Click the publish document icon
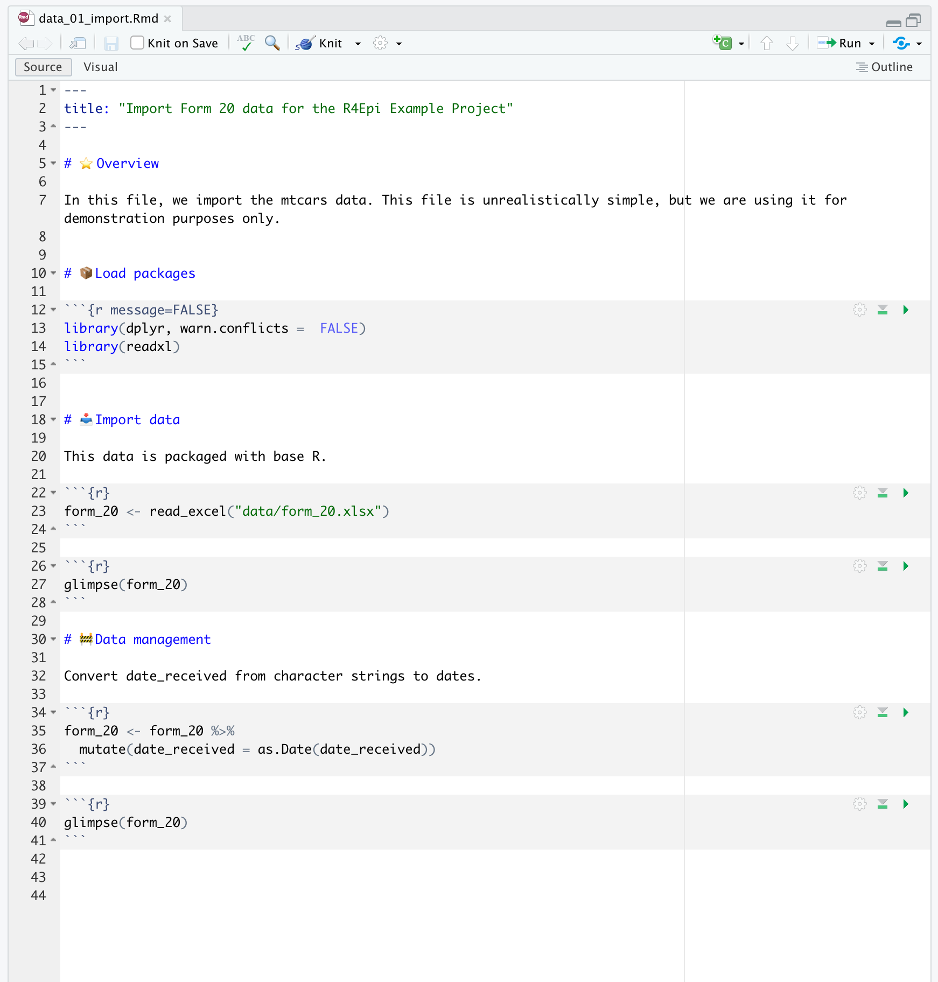Screen dimensions: 938x982 pyautogui.click(x=901, y=43)
